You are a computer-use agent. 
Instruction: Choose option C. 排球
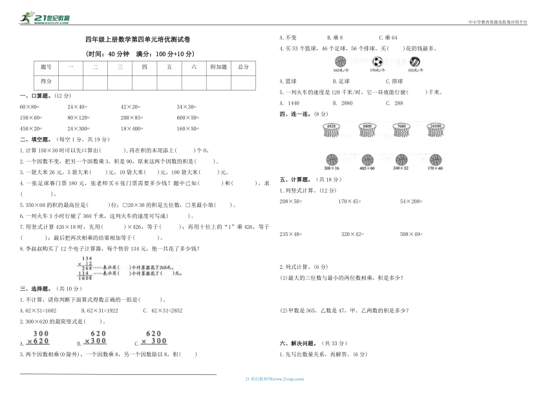[394, 81]
